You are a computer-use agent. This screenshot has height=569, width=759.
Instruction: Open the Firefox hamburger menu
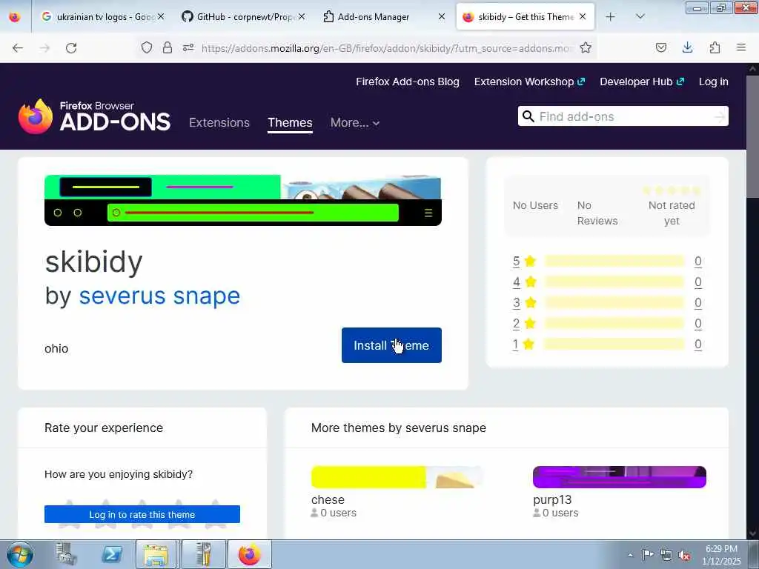coord(741,47)
